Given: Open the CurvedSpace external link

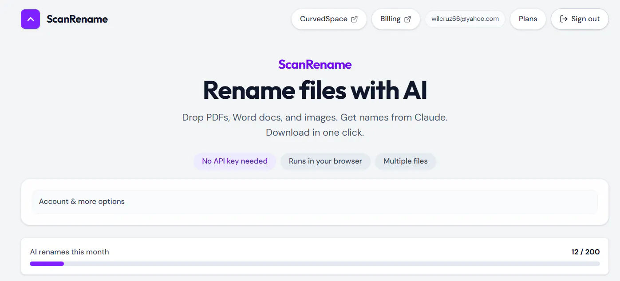Looking at the screenshot, I should 329,19.
